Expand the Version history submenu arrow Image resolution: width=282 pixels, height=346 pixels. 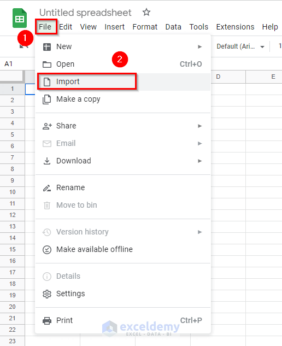click(x=199, y=232)
